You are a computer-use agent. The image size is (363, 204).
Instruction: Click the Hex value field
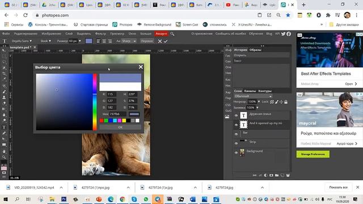[x=118, y=114]
